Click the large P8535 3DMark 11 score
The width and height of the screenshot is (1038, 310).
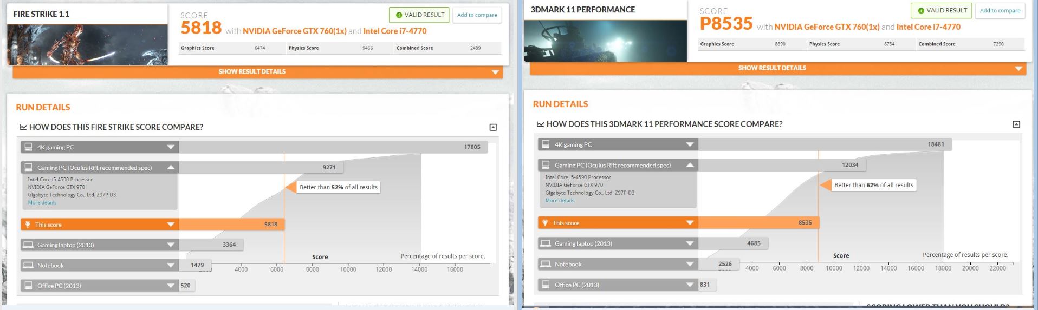(x=726, y=24)
